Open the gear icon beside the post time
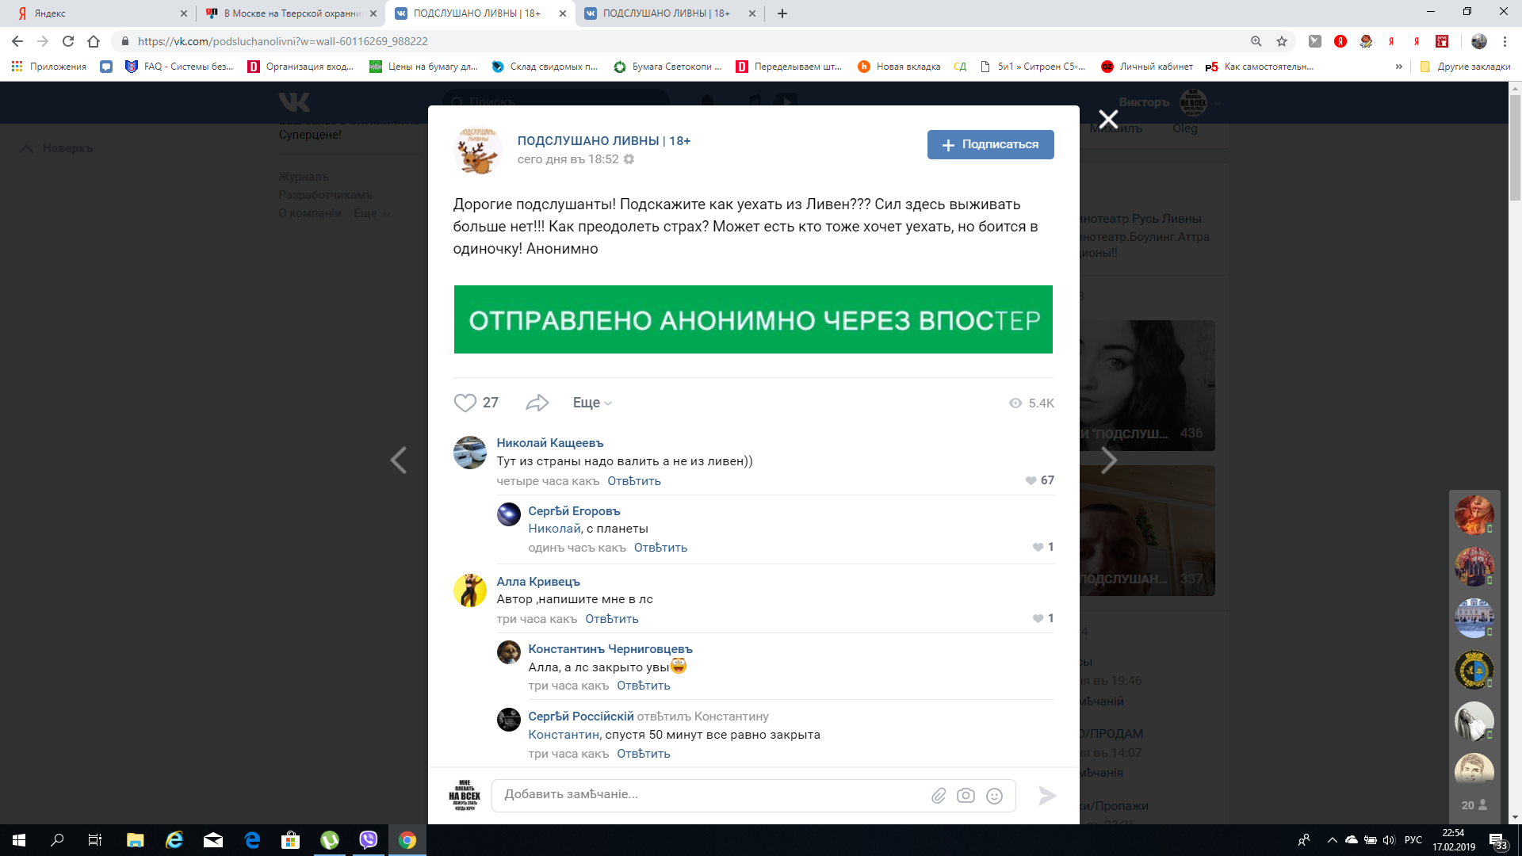 point(629,159)
